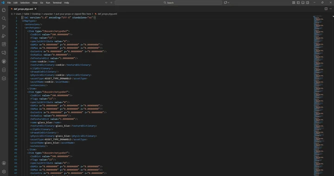Image resolution: width=334 pixels, height=176 pixels.
Task: Open the Edit menu
Action: [16, 3]
